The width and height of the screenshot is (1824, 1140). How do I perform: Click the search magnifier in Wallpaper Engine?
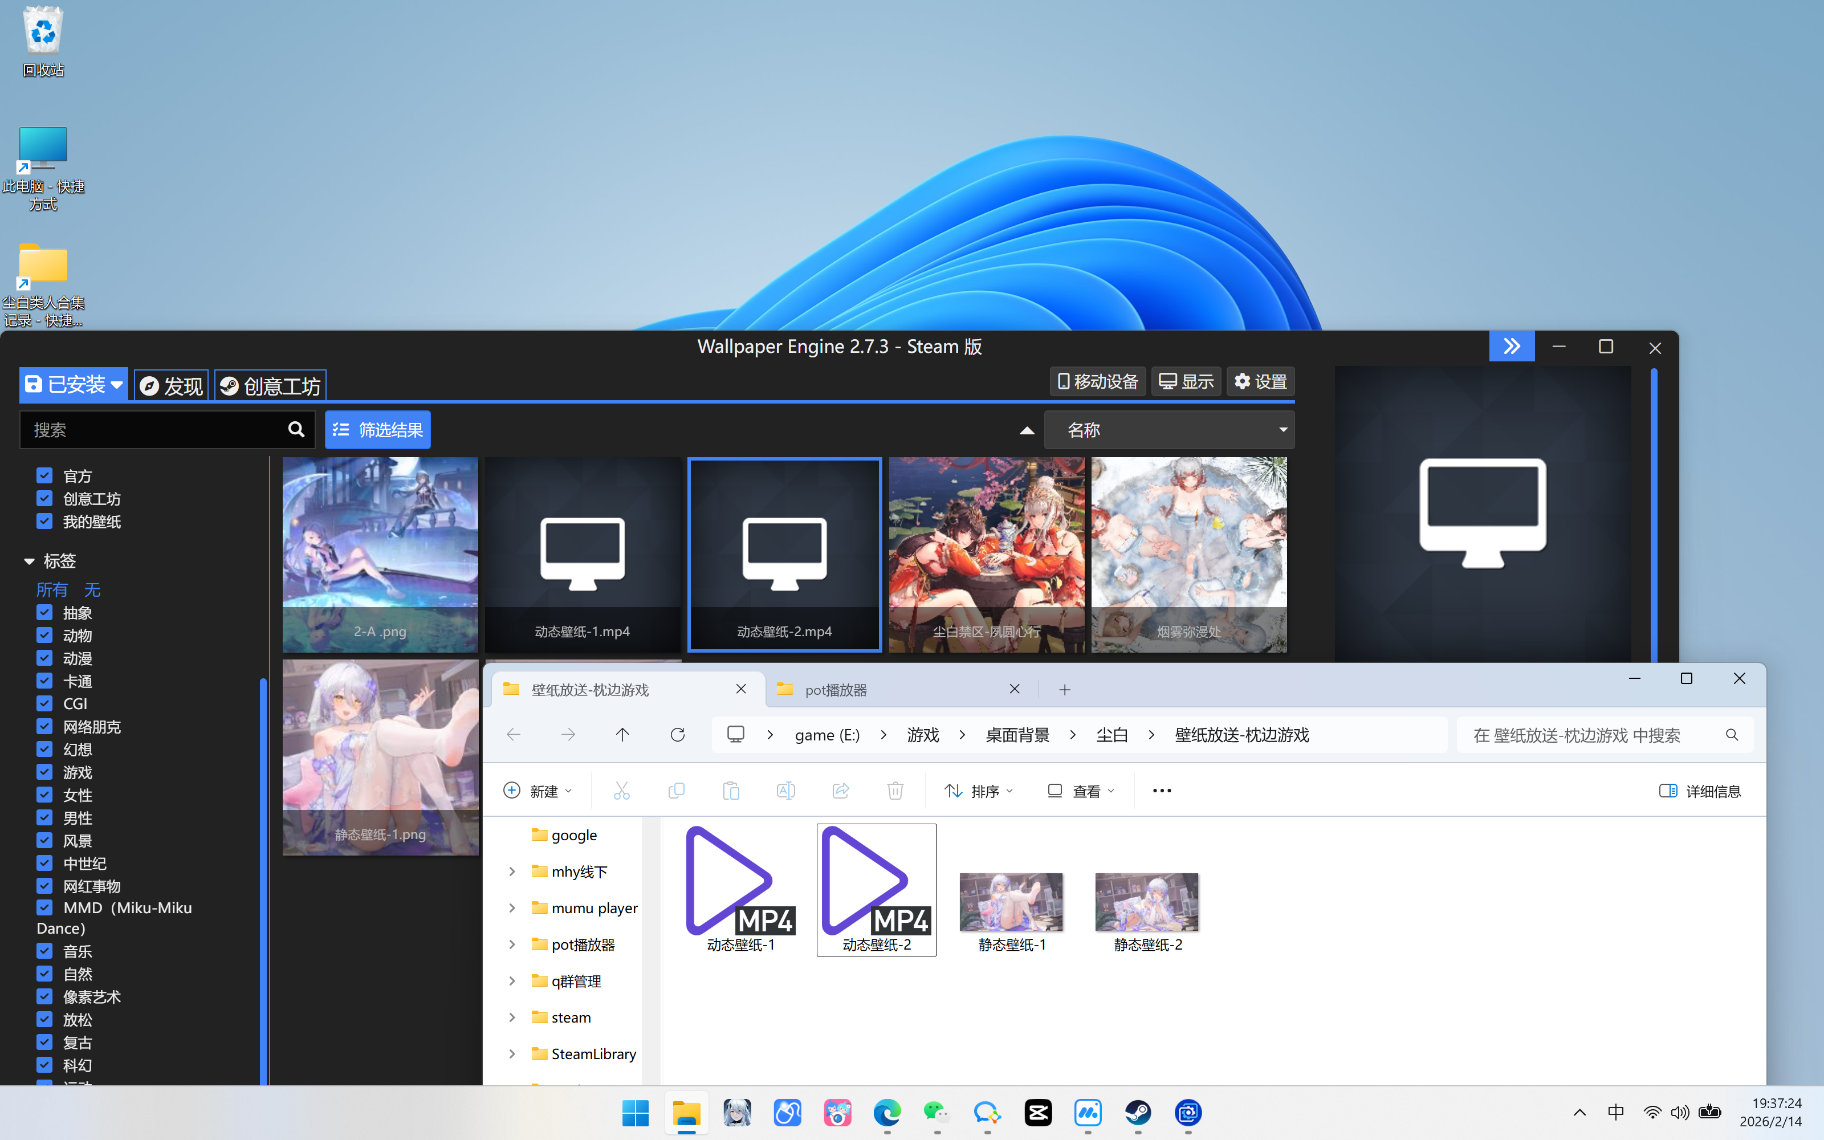pyautogui.click(x=296, y=430)
